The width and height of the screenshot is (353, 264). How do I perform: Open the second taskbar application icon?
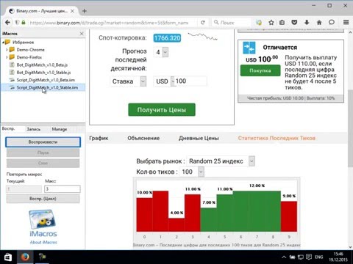coord(43,257)
